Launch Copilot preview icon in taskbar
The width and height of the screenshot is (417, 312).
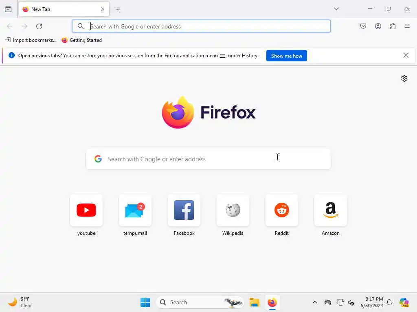pos(404,302)
